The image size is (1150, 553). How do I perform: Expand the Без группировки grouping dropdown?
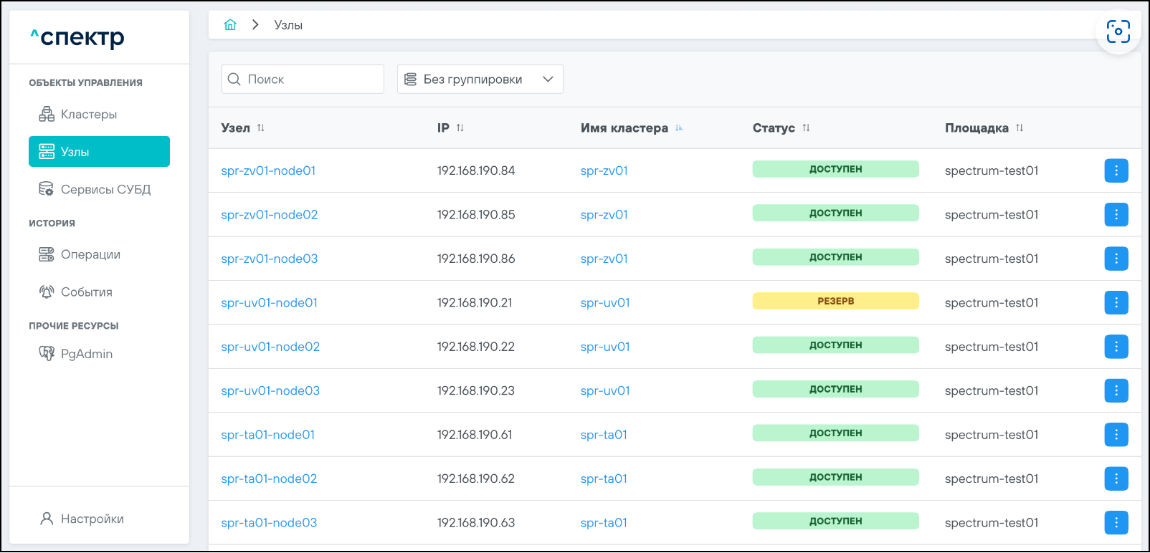point(480,80)
